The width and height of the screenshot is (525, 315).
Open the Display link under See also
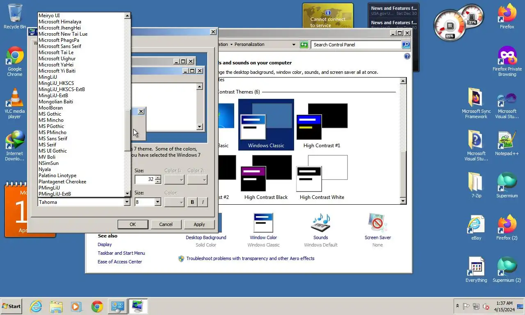tap(105, 244)
